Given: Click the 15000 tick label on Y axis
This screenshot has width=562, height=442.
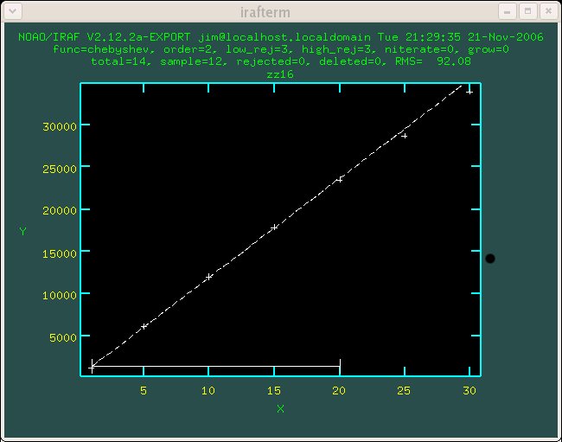Looking at the screenshot, I should 61,253.
